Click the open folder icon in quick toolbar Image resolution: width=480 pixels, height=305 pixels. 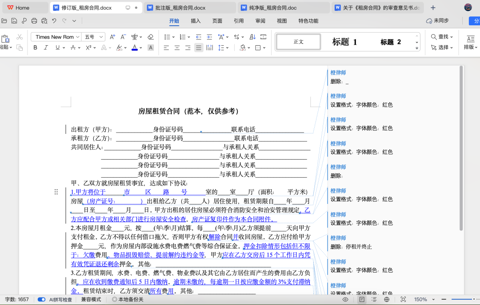tap(4, 21)
